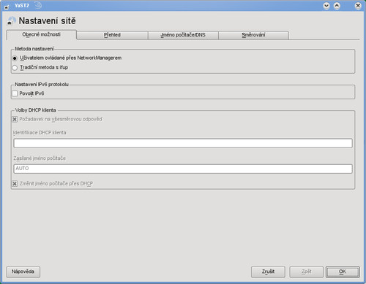This screenshot has height=284, width=366.
Task: Confirm settings with the OK button
Action: coord(343,272)
